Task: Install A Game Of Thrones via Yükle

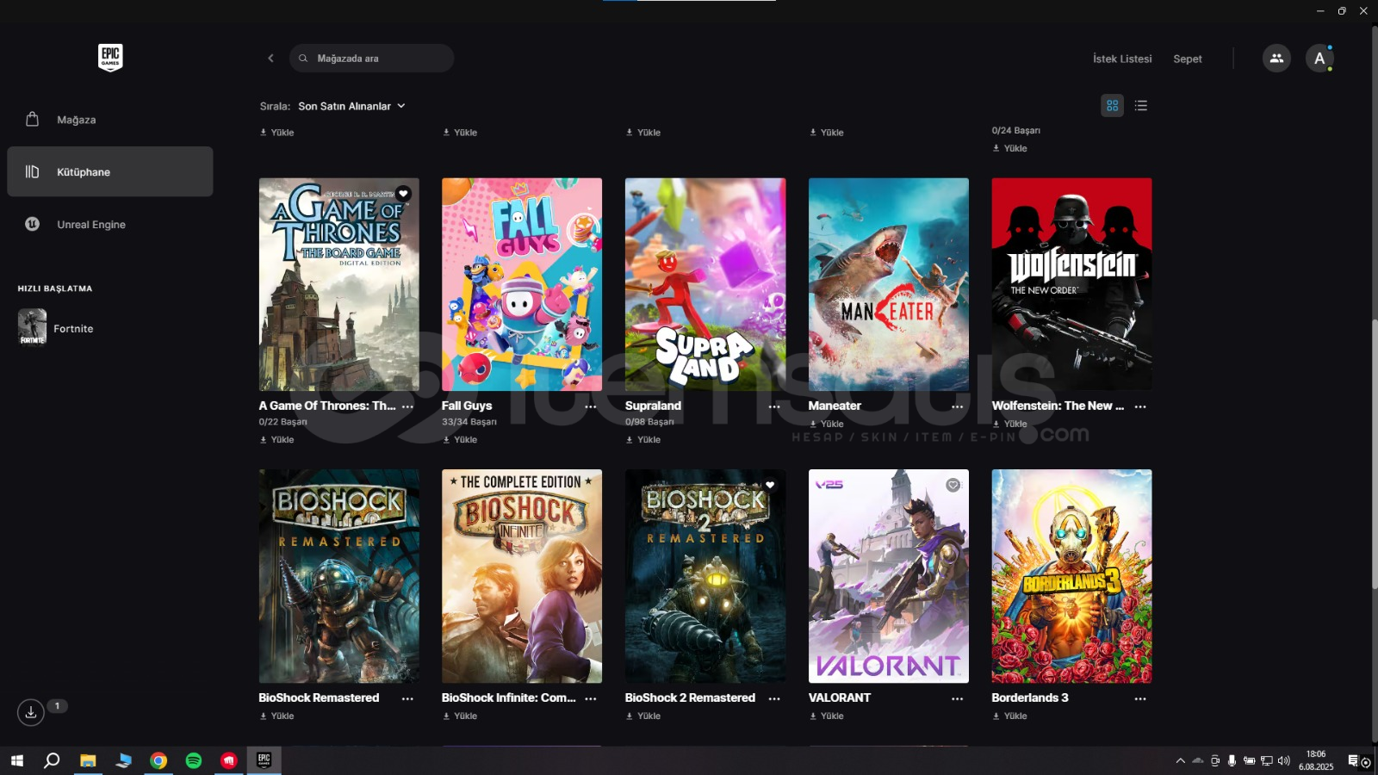Action: point(277,439)
